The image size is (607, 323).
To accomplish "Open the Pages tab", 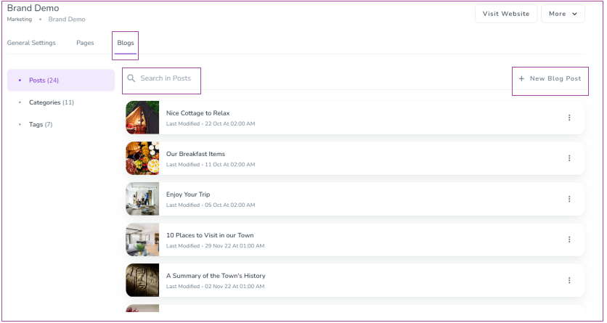I will coord(85,43).
